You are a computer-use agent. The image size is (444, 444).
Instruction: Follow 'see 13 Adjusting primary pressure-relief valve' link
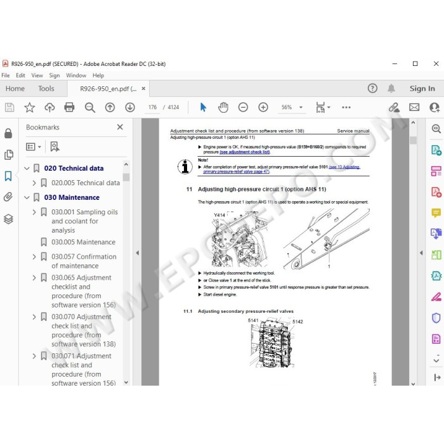pos(282,169)
